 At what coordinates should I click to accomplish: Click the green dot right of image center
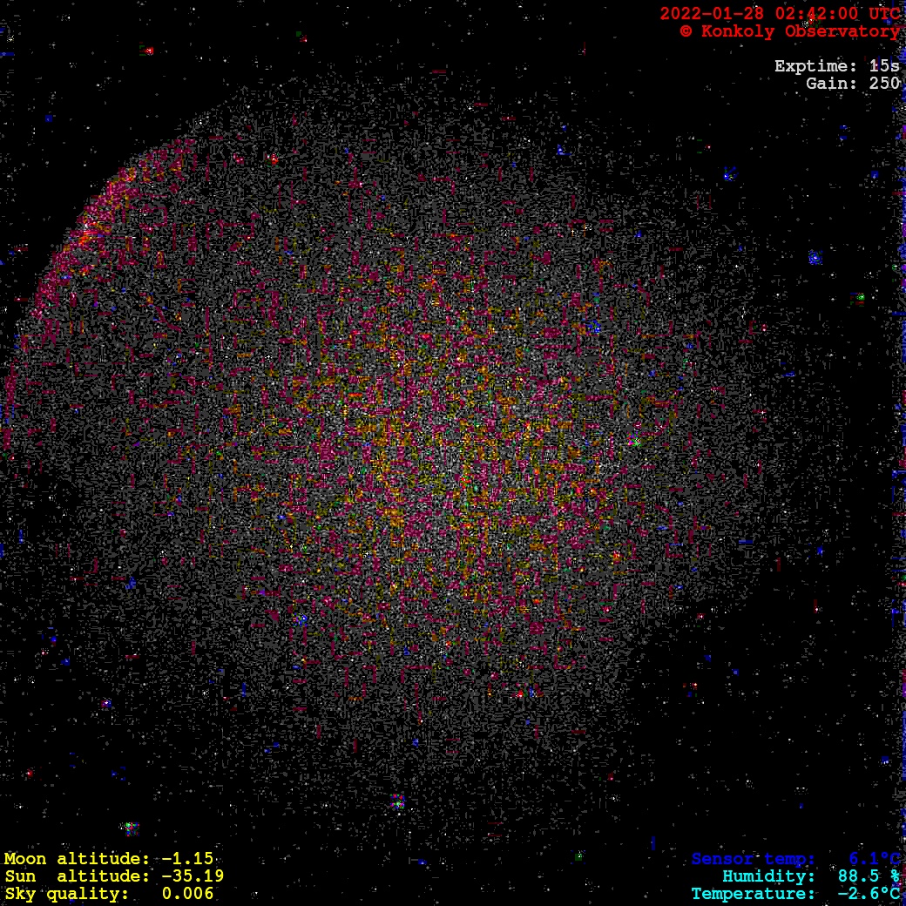point(636,443)
